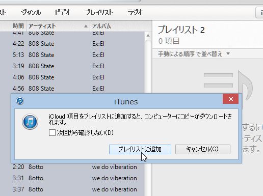The image size is (263, 196).
Task: Click the scroll up arrow in the song list
Action: 148,35
